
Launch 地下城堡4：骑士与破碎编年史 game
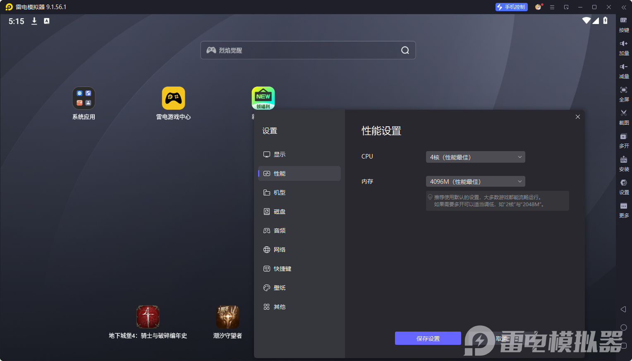click(148, 317)
